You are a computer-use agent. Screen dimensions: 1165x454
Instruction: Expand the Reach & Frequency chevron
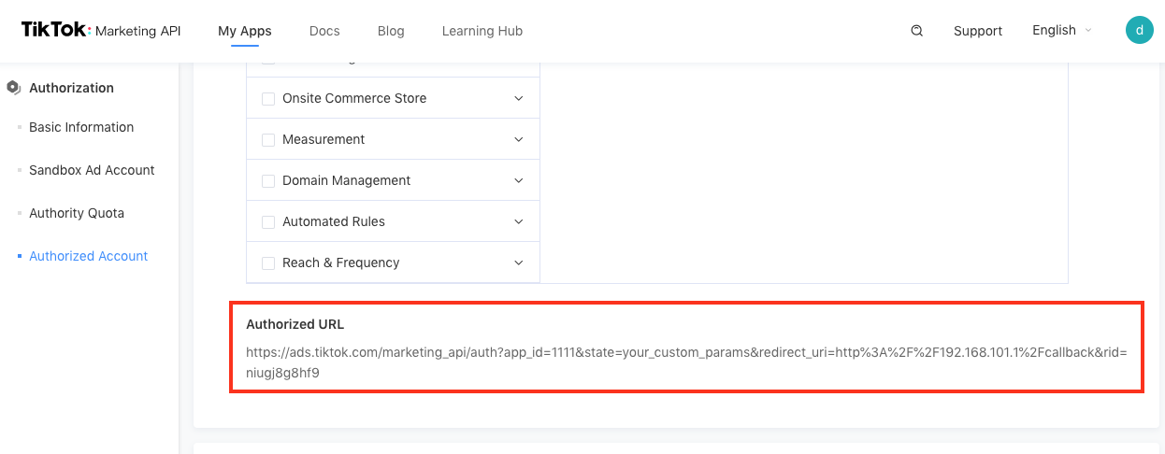tap(519, 262)
